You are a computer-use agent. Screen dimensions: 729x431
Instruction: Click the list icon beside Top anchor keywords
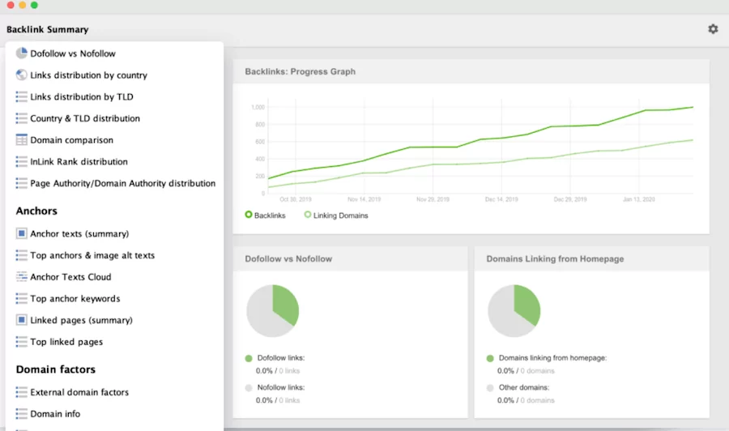(x=21, y=298)
